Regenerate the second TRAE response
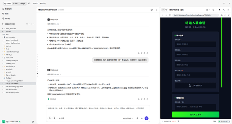Screen dimensions: 232x124 click(x=147, y=99)
